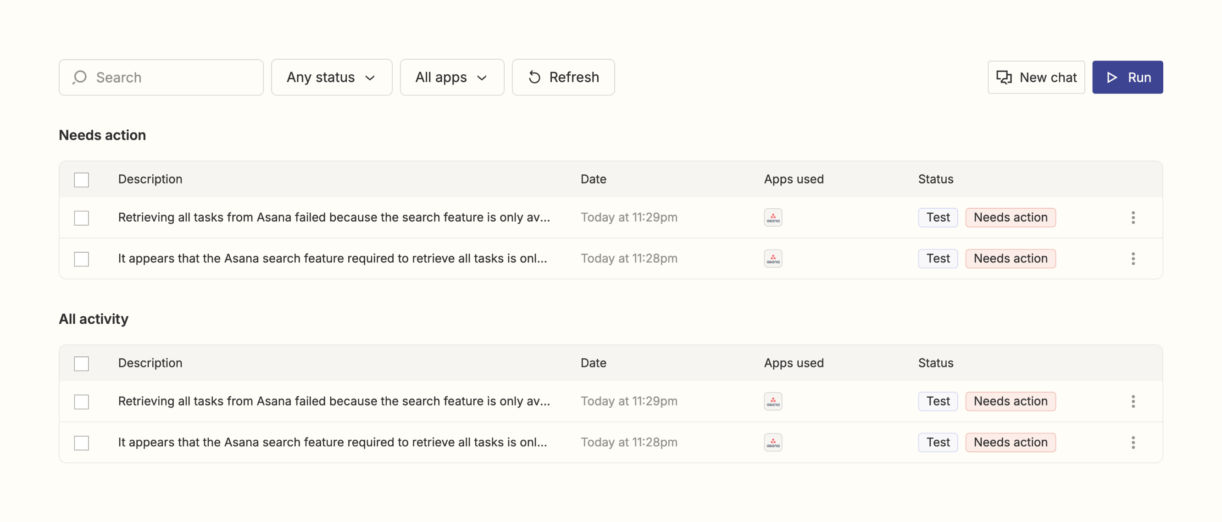
Task: Click the Date column header in the Needs action table
Action: pyautogui.click(x=594, y=179)
